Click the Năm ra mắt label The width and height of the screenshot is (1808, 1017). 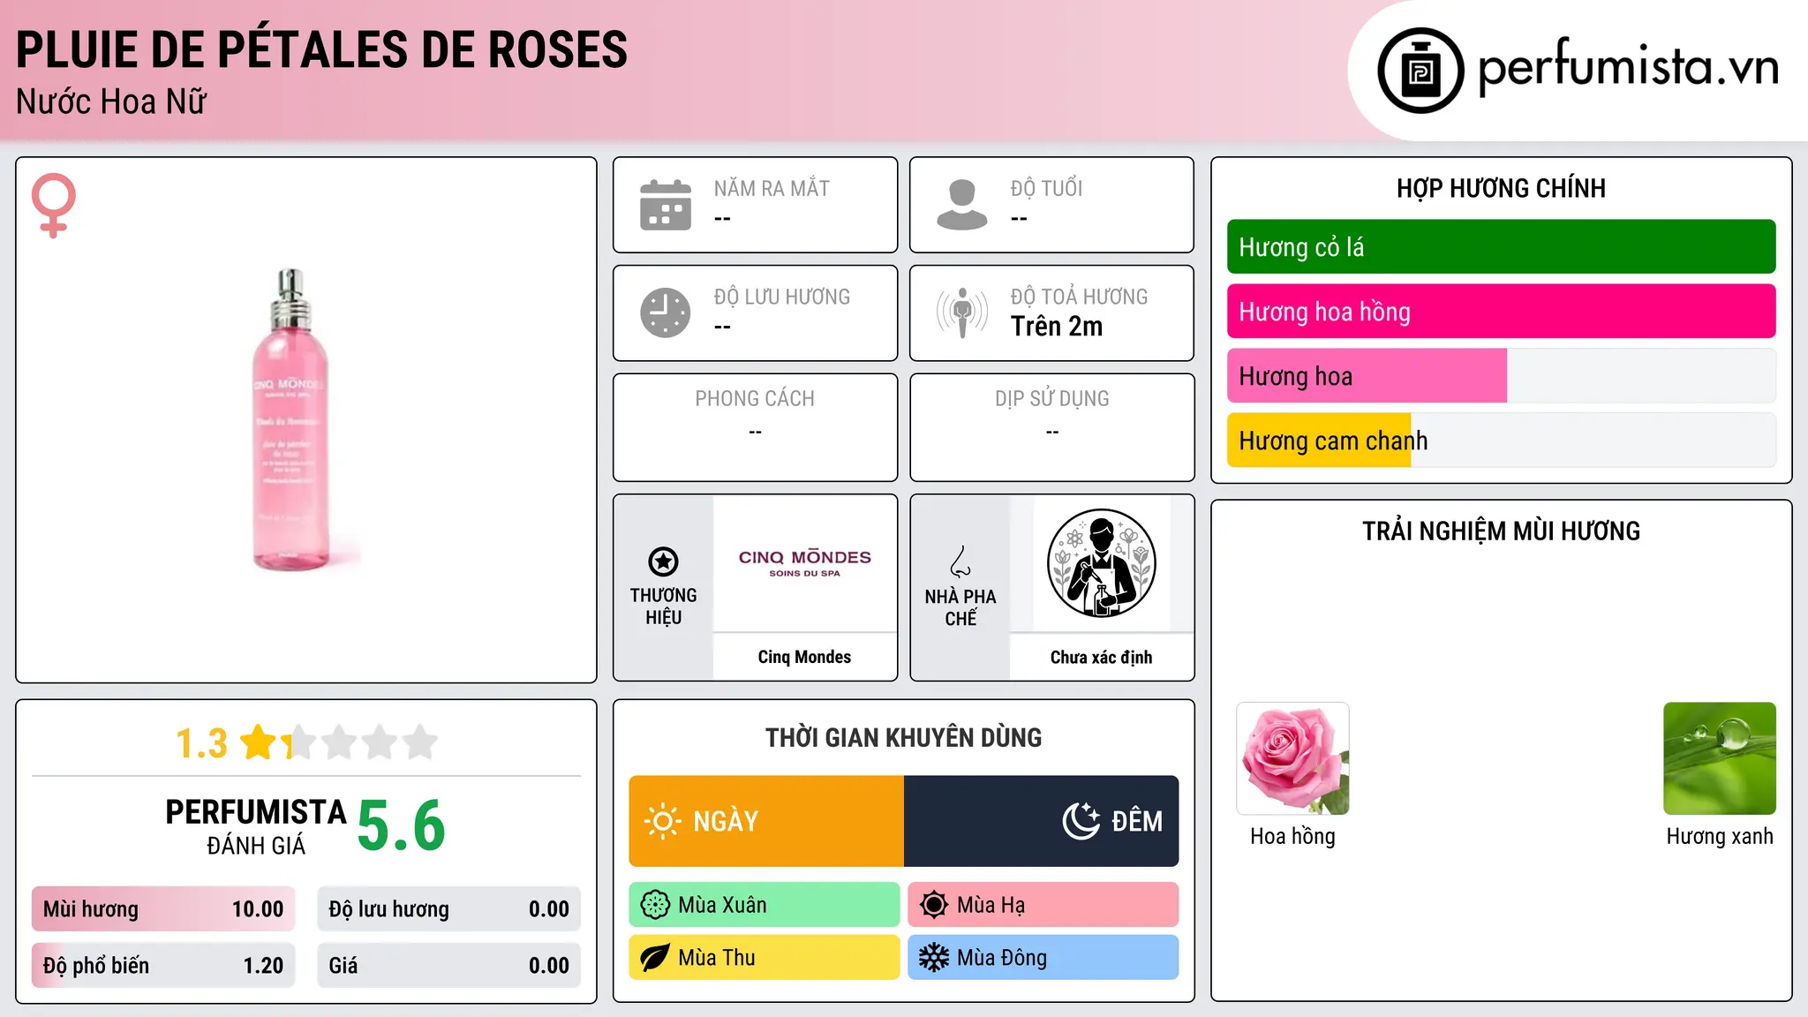pyautogui.click(x=772, y=188)
